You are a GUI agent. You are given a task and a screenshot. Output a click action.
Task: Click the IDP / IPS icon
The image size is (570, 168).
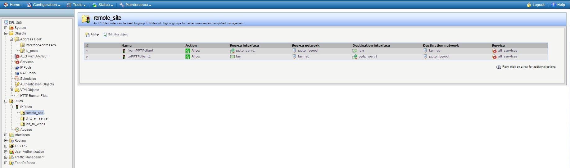[11, 146]
